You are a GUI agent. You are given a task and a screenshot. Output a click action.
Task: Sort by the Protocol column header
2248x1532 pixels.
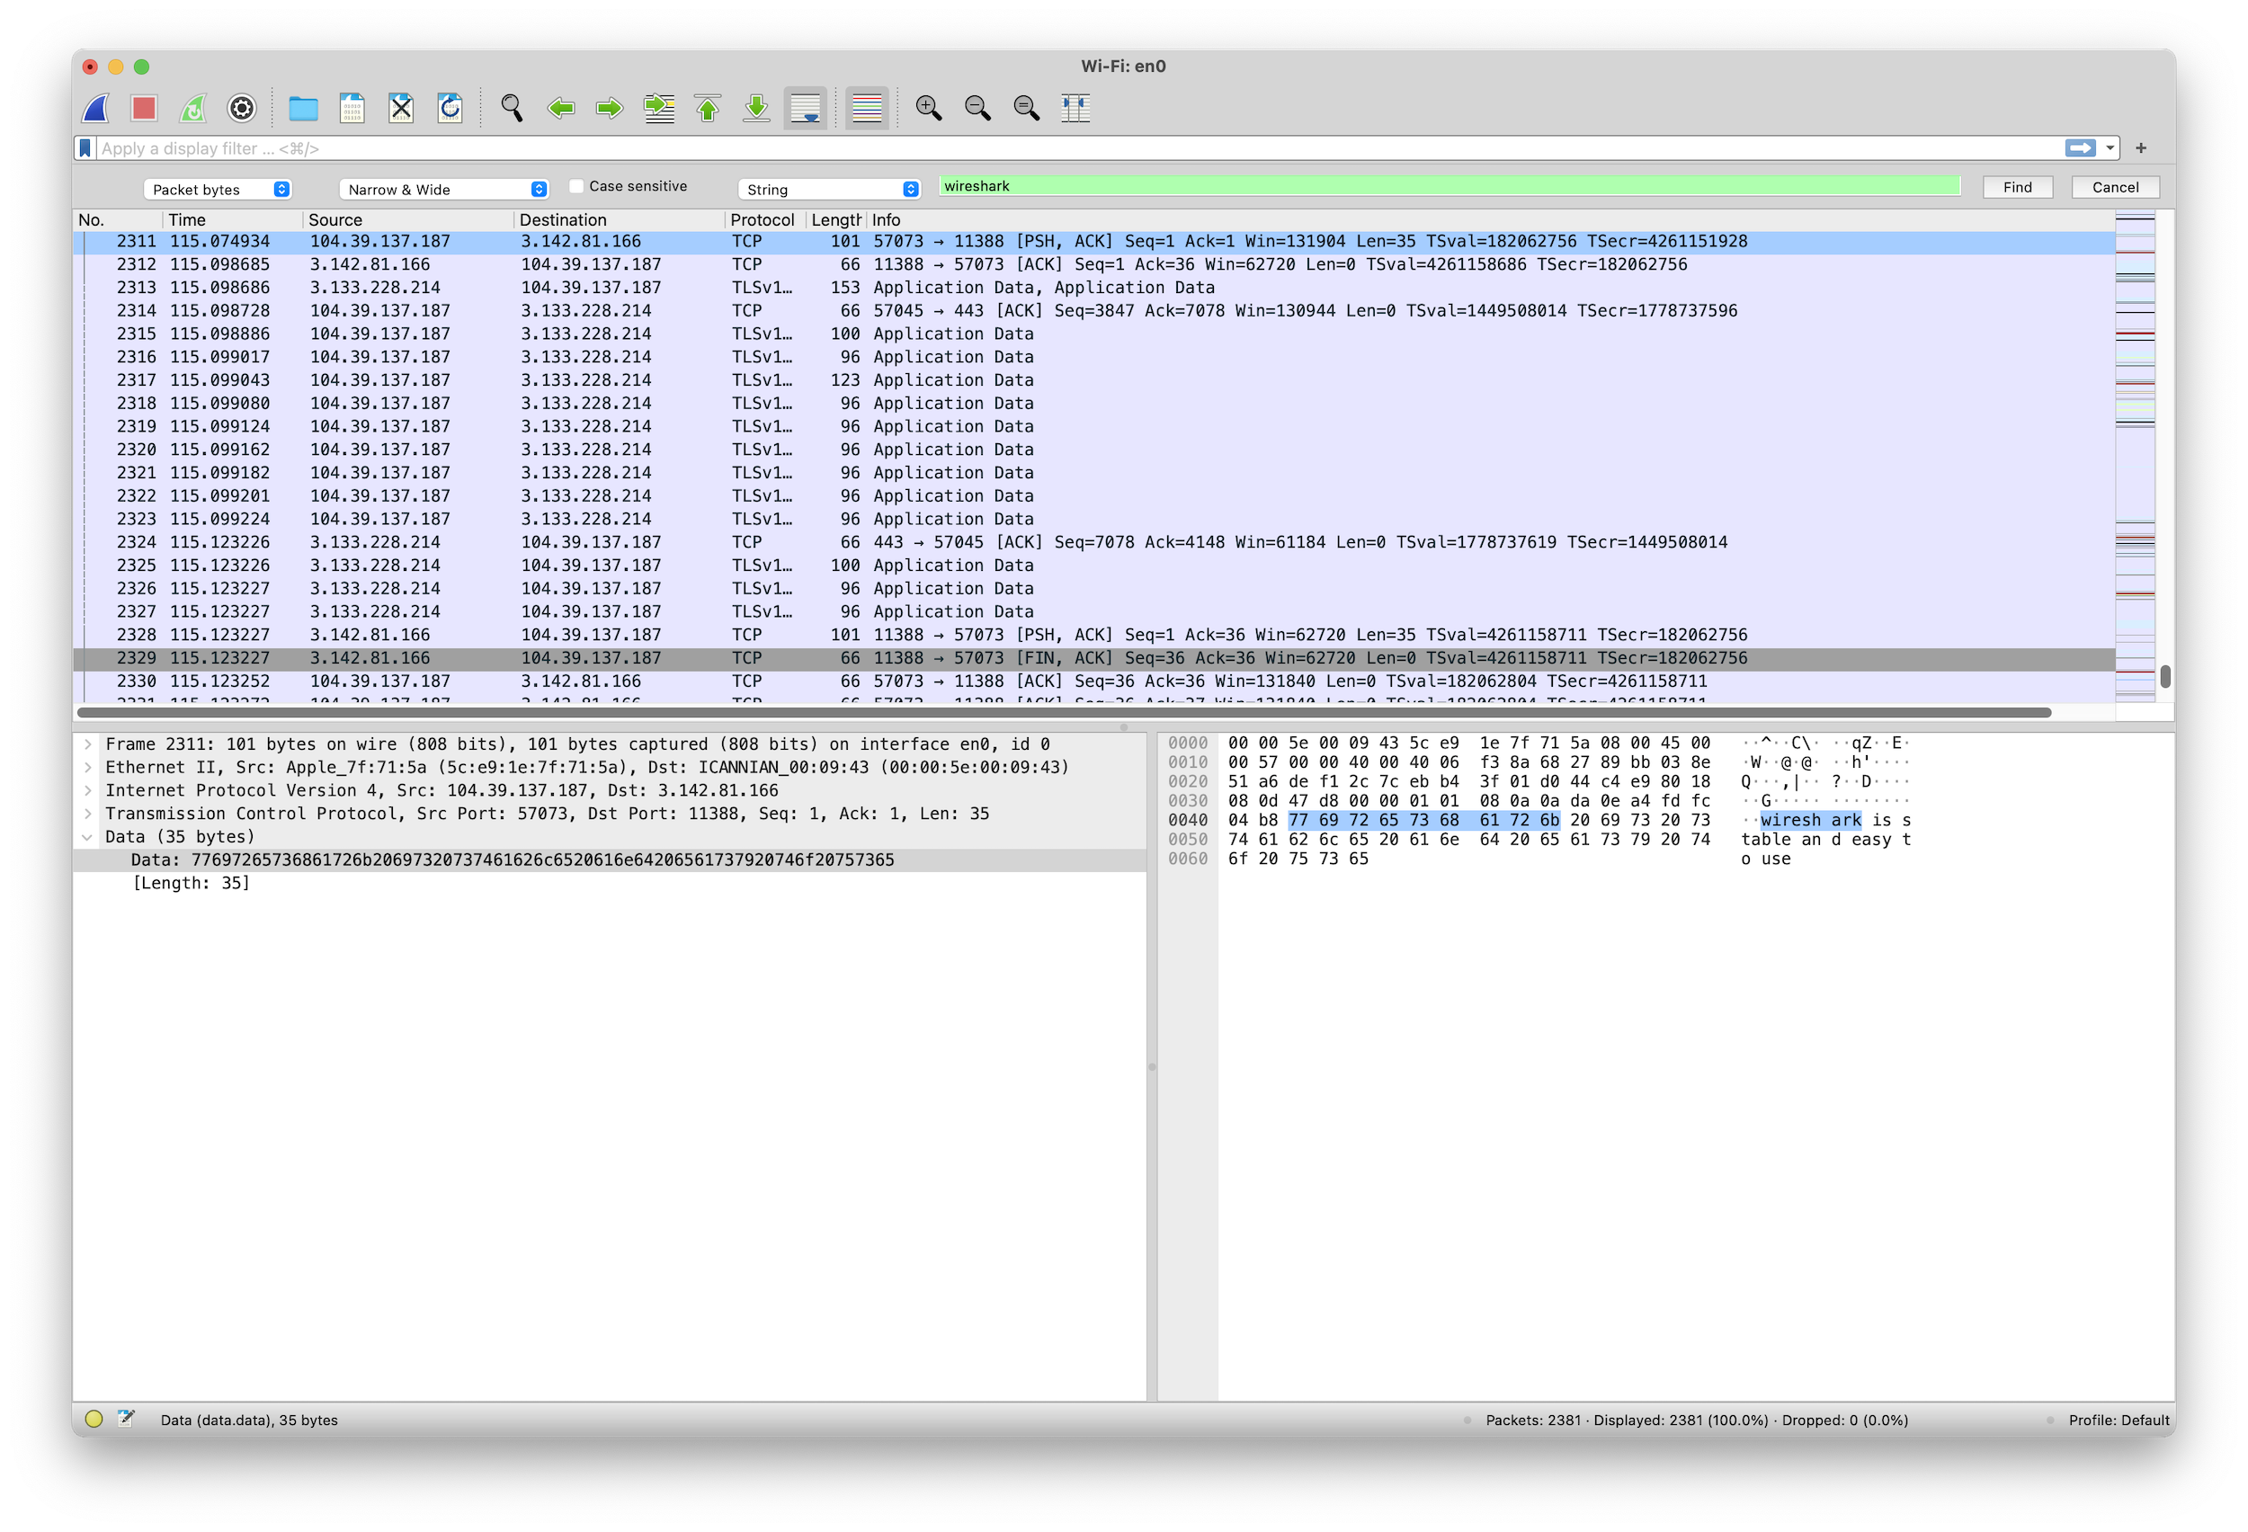pyautogui.click(x=762, y=220)
